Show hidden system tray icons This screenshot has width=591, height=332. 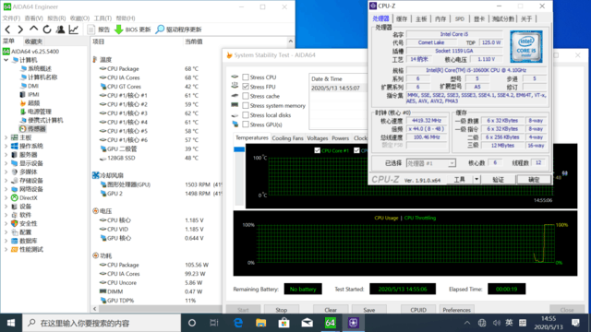click(x=467, y=323)
